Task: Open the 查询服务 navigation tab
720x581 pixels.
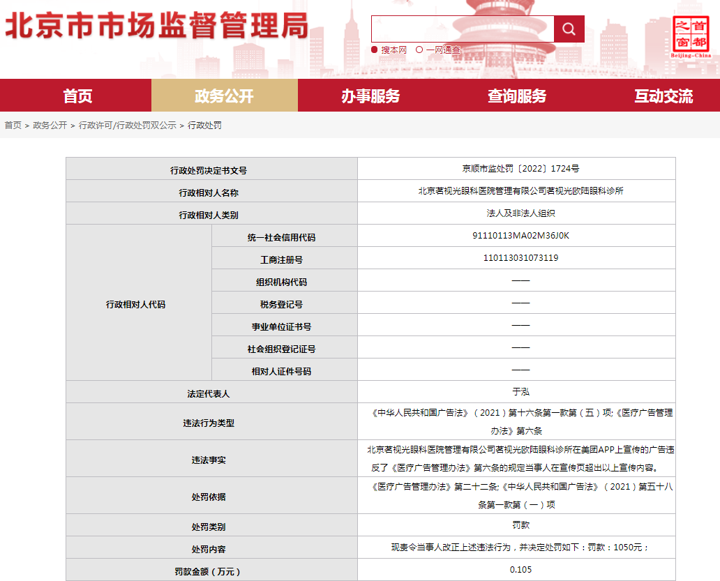Action: (517, 96)
